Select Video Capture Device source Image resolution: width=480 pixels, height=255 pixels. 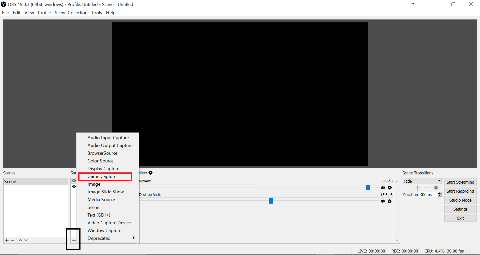click(x=107, y=223)
